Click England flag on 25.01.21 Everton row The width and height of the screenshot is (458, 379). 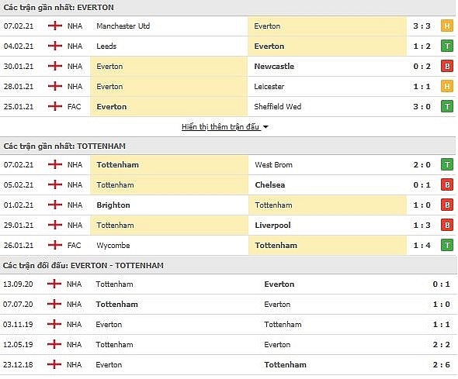click(x=55, y=106)
